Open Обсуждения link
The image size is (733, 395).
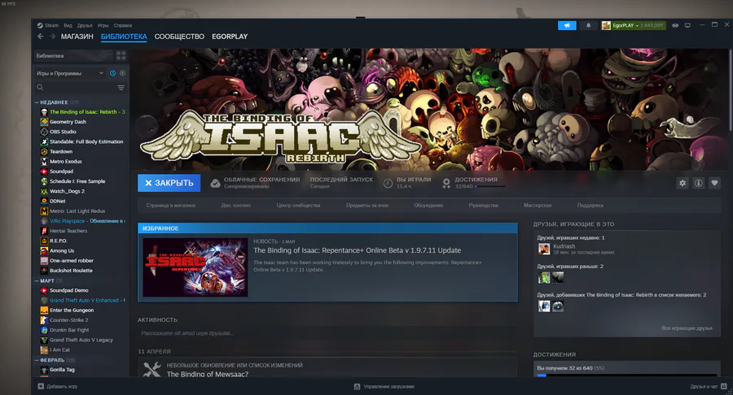pyautogui.click(x=428, y=205)
